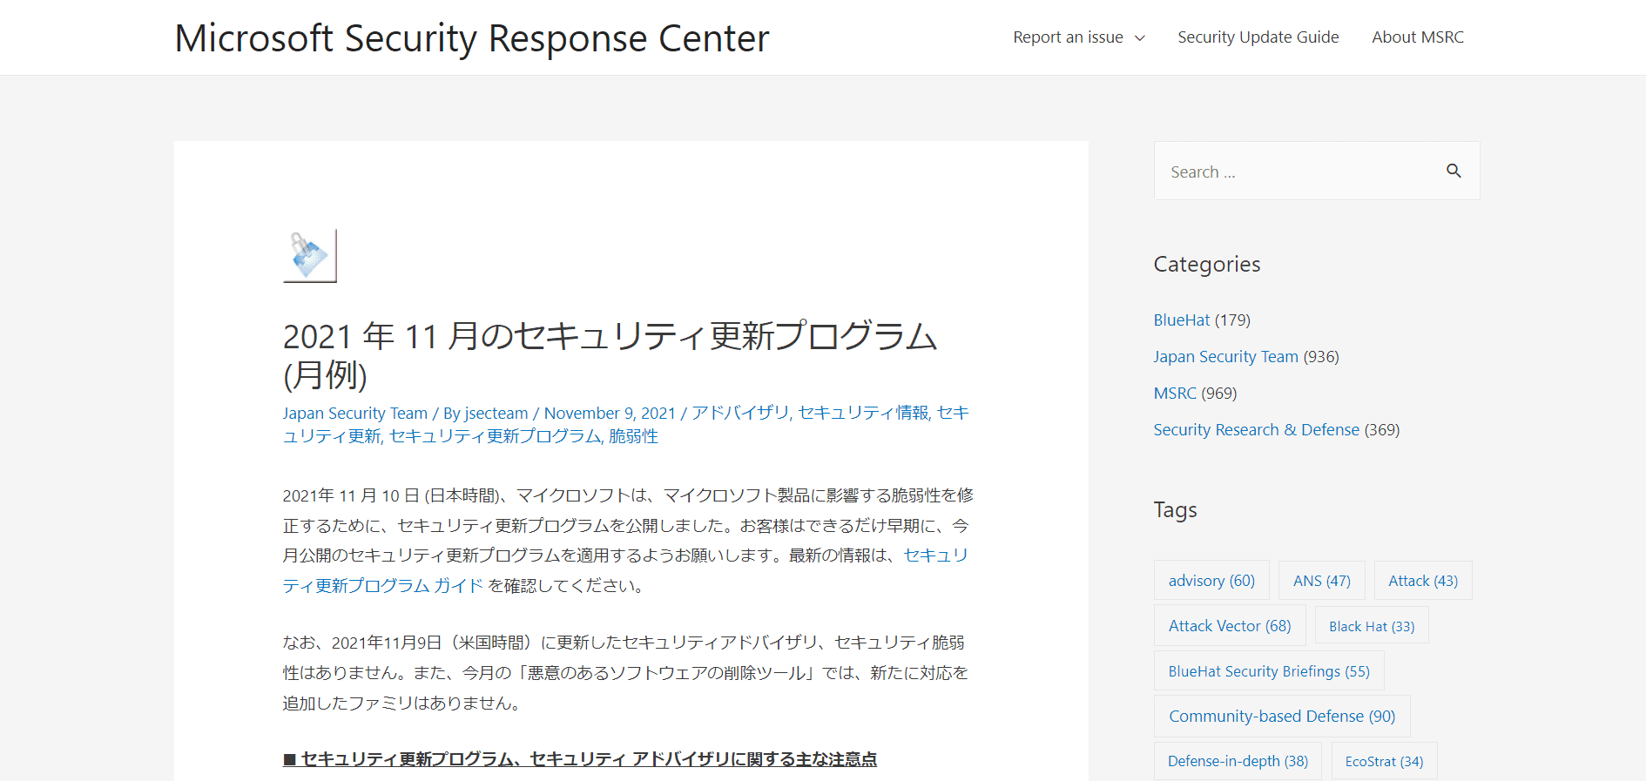Click the Attack (43) tag

[1422, 581]
